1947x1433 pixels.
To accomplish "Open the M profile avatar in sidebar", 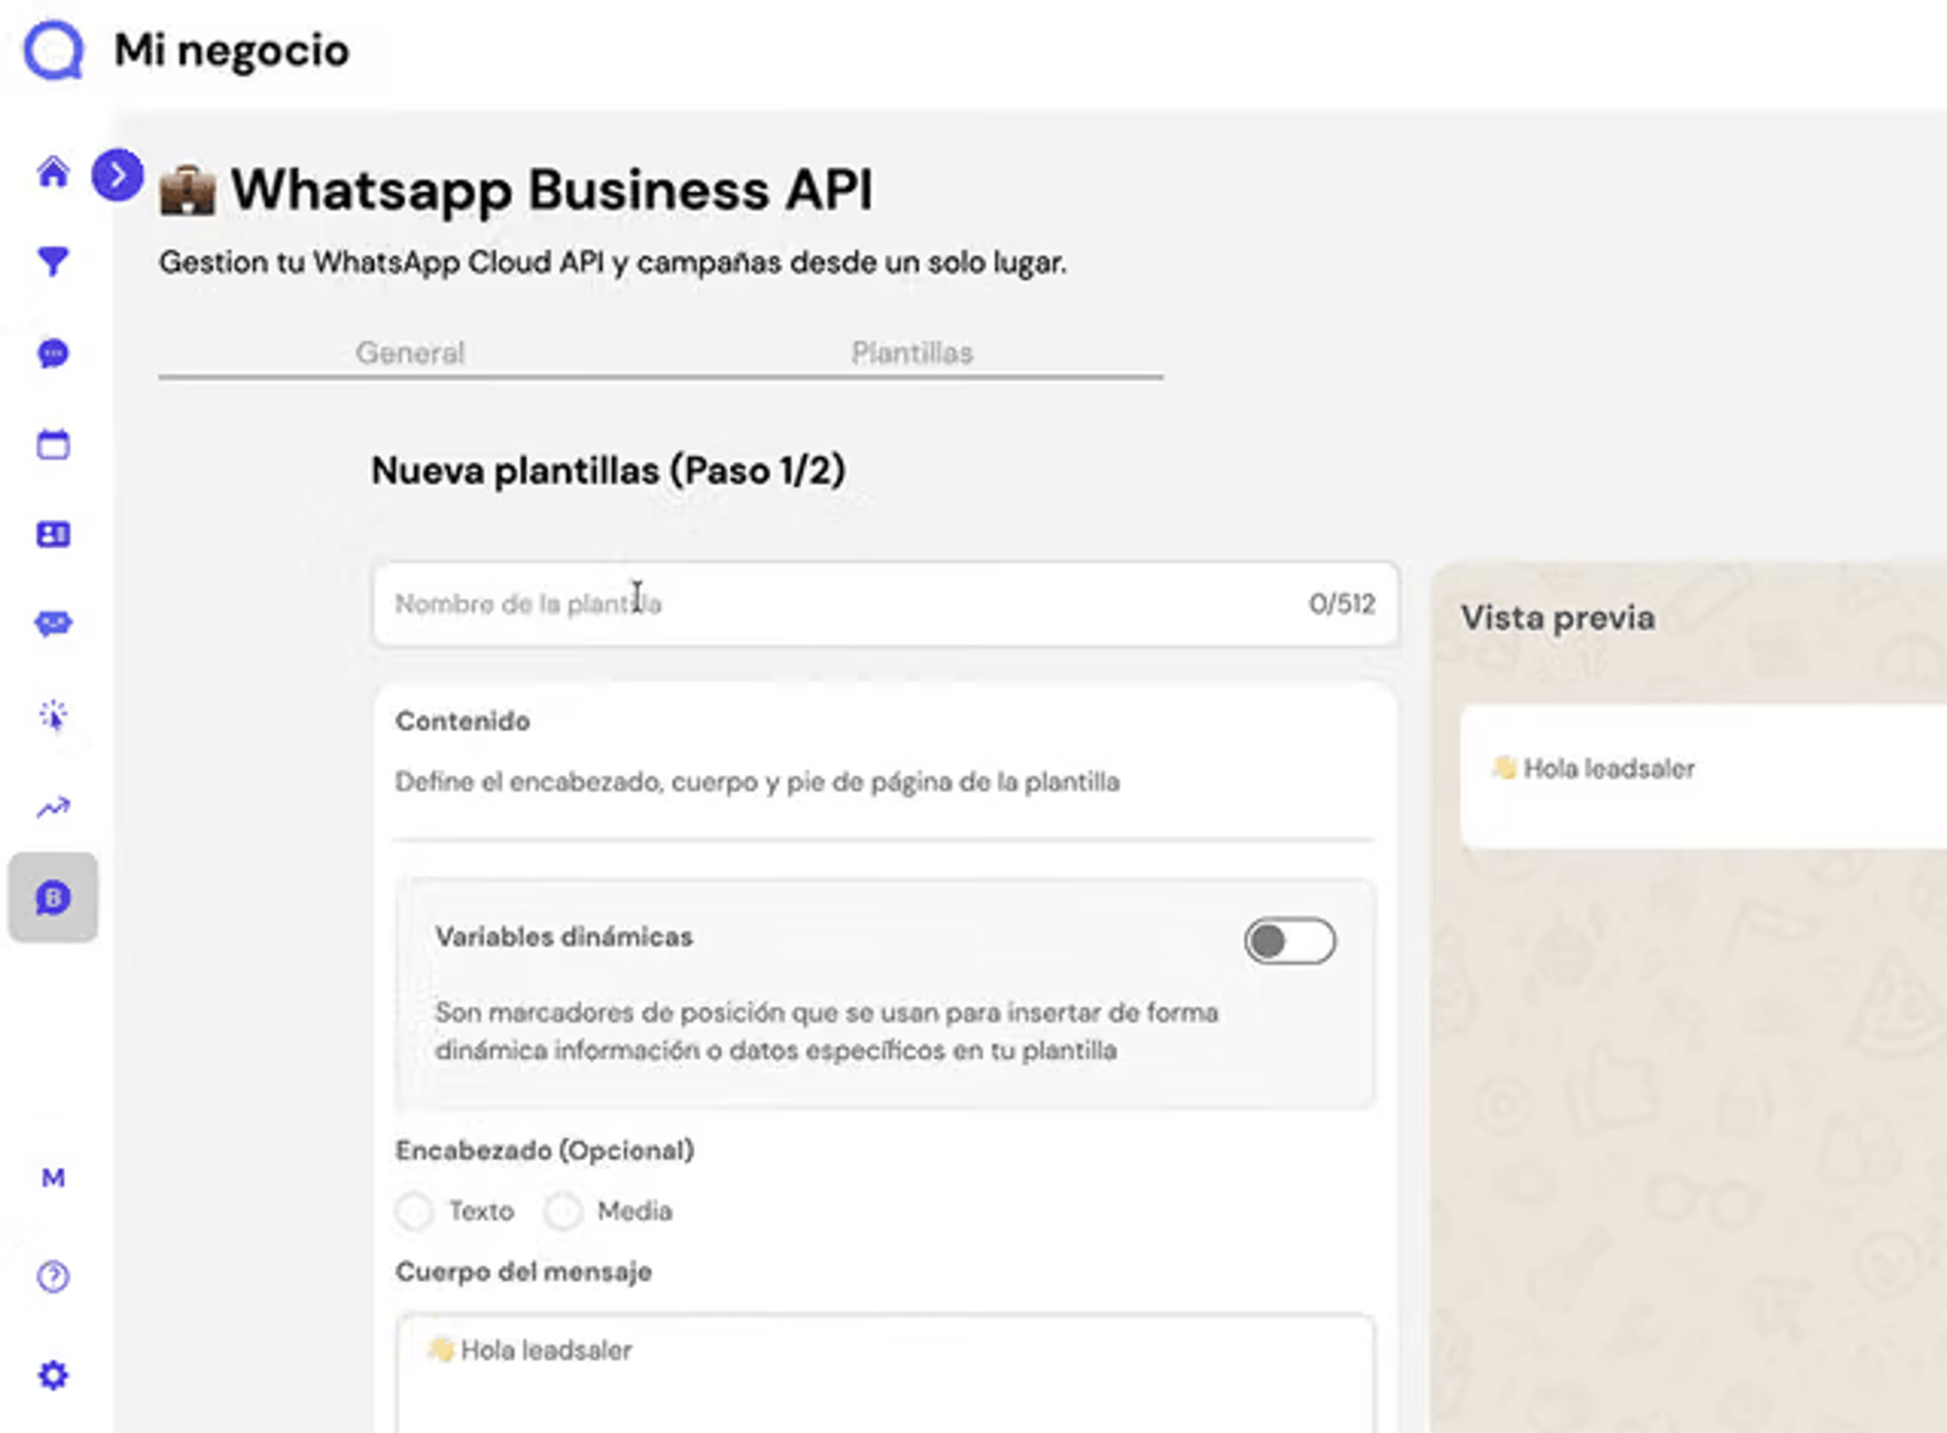I will coord(53,1177).
